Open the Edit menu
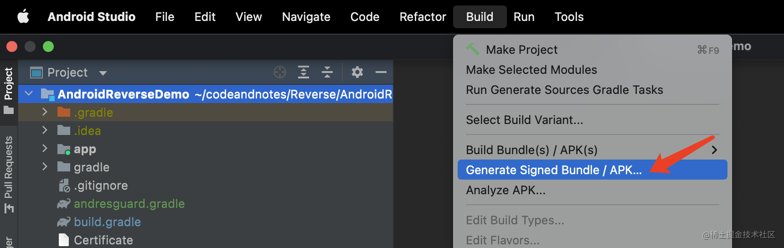Viewport: 784px width, 248px height. point(205,17)
